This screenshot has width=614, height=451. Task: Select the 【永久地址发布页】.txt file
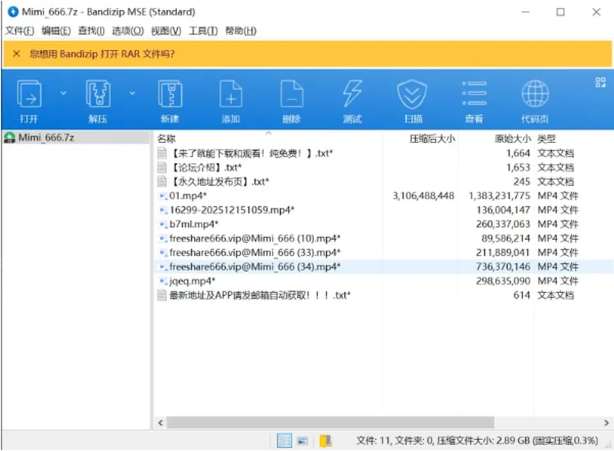coord(219,181)
